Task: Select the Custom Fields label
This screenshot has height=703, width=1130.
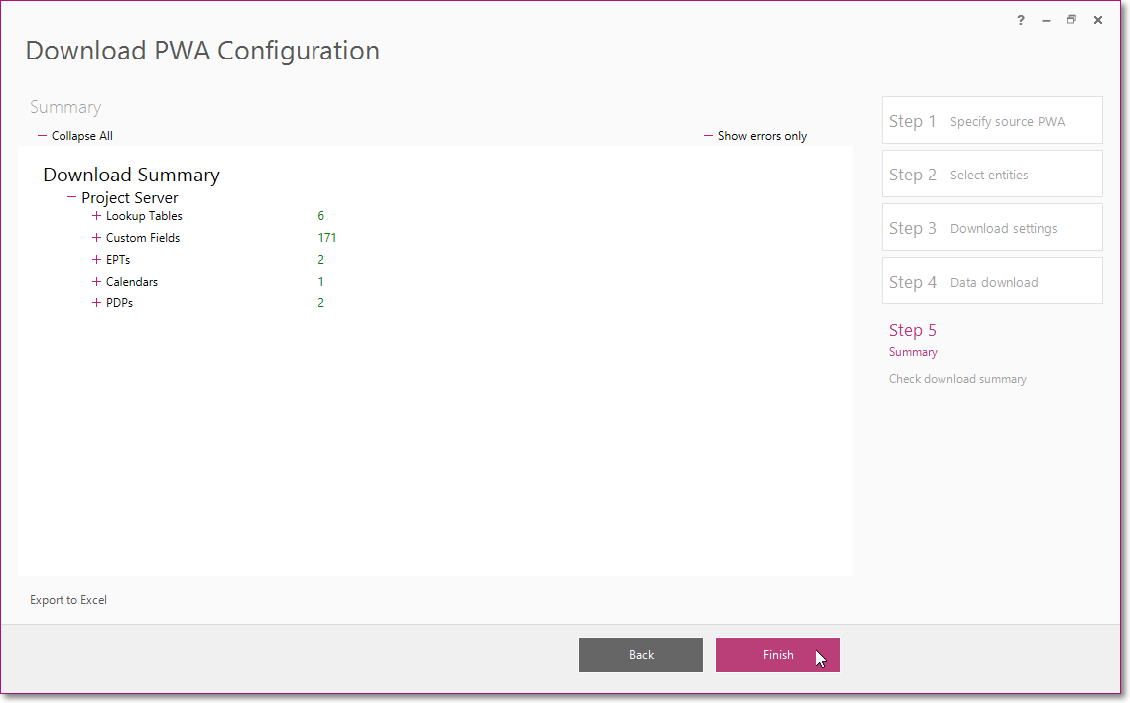Action: pyautogui.click(x=143, y=238)
